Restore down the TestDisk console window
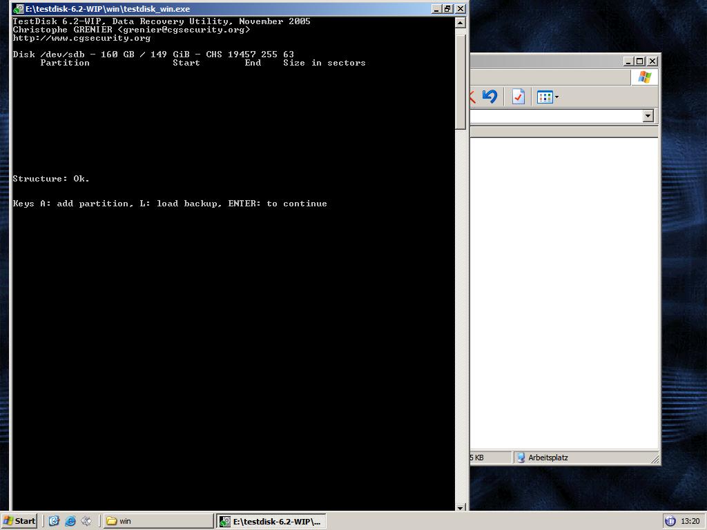This screenshot has width=707, height=530. point(447,8)
